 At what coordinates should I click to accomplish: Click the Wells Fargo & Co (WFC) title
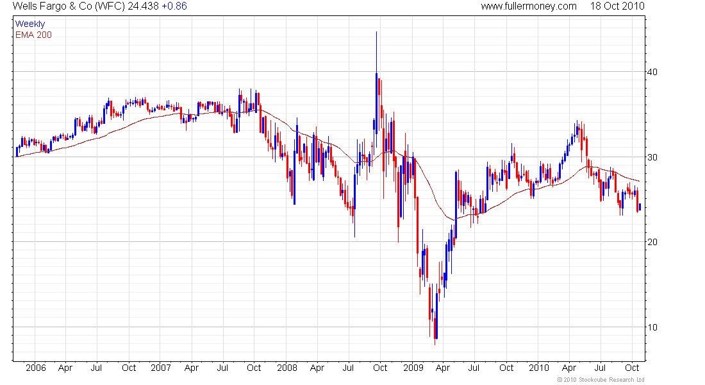coord(69,6)
